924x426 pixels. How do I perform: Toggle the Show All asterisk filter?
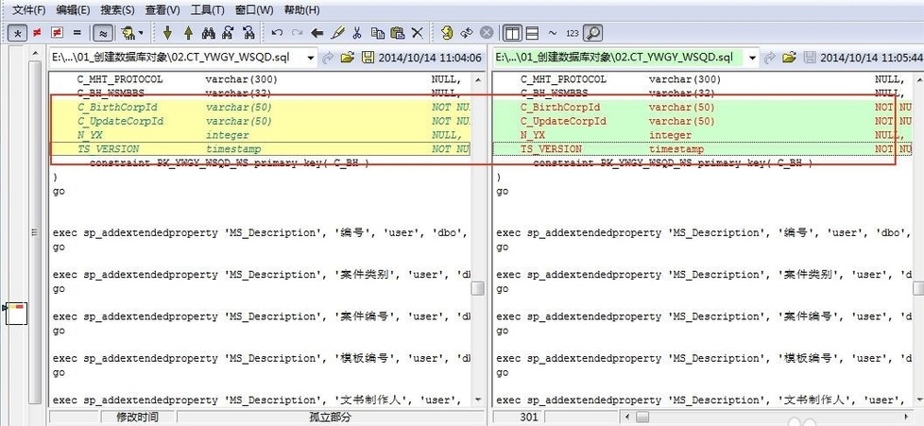(17, 33)
